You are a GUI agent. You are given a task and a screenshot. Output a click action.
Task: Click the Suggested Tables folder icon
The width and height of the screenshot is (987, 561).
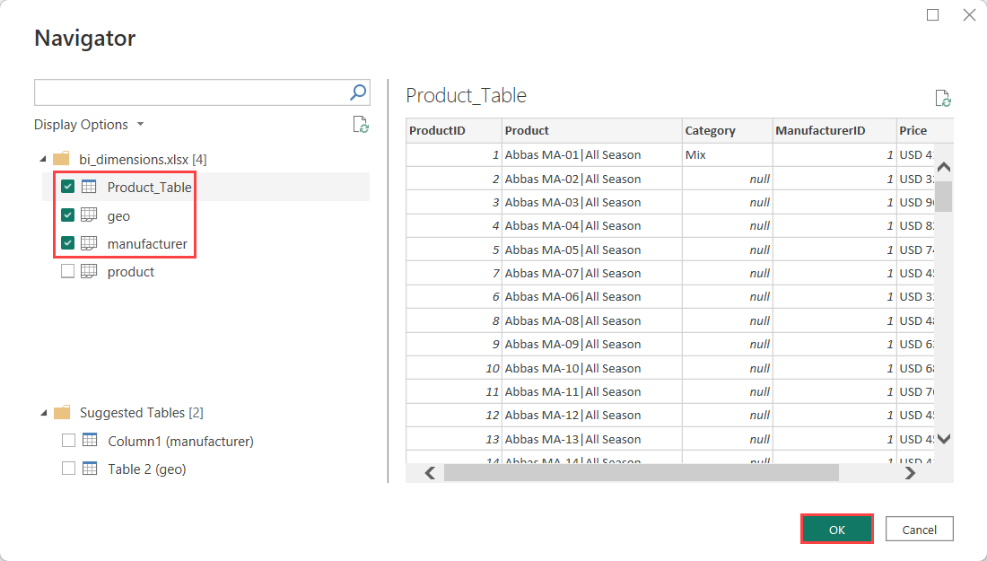[x=62, y=413]
